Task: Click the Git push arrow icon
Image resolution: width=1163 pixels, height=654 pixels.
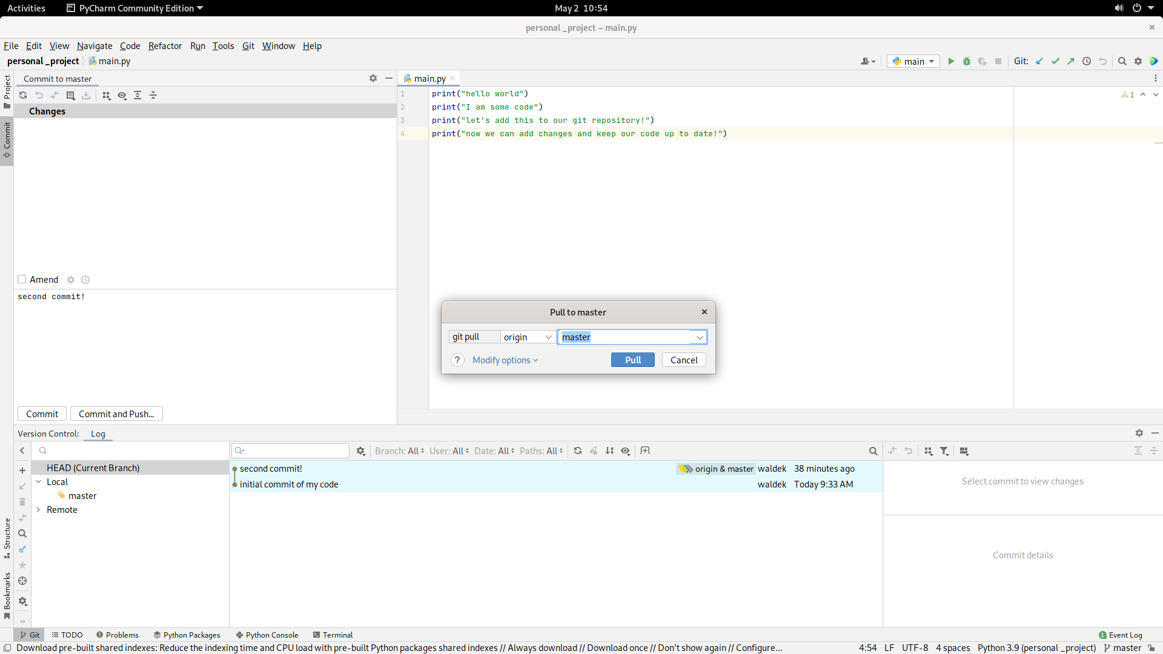Action: [1071, 61]
